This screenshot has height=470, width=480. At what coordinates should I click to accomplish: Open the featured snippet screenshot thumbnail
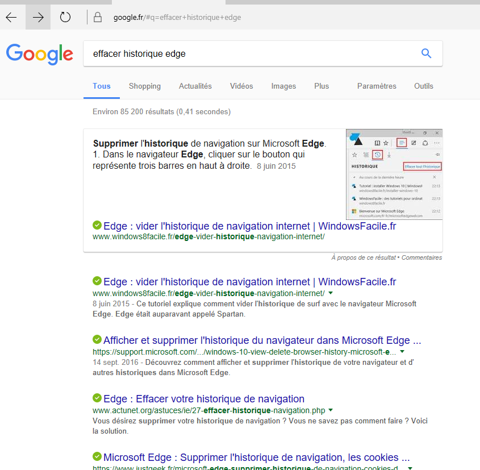tap(394, 174)
